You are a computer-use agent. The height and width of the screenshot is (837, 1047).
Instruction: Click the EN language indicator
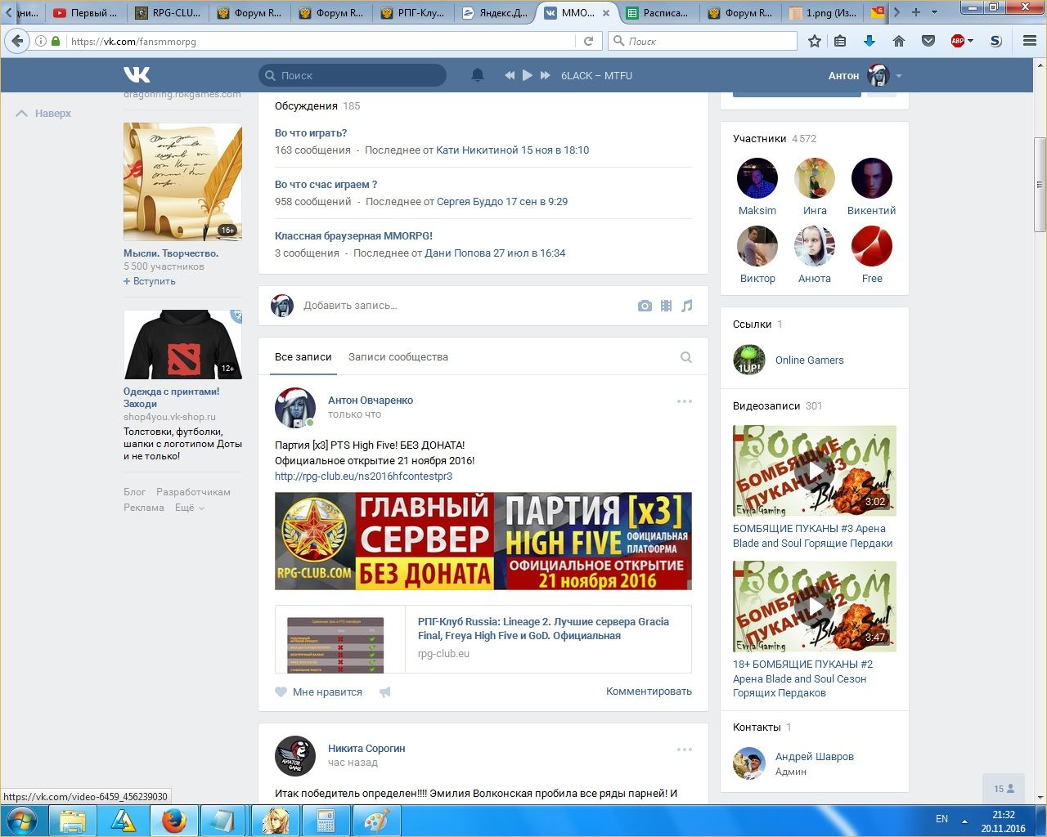tap(941, 819)
